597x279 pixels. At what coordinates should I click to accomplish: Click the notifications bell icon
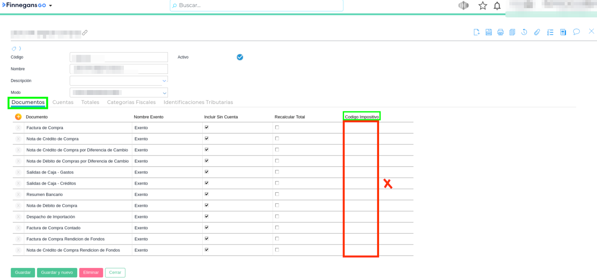(x=497, y=6)
